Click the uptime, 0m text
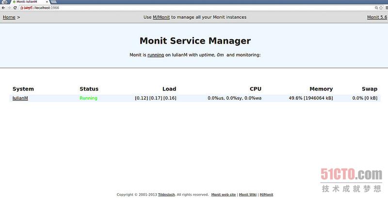Screen dimensions: 388x199 tap(211, 55)
